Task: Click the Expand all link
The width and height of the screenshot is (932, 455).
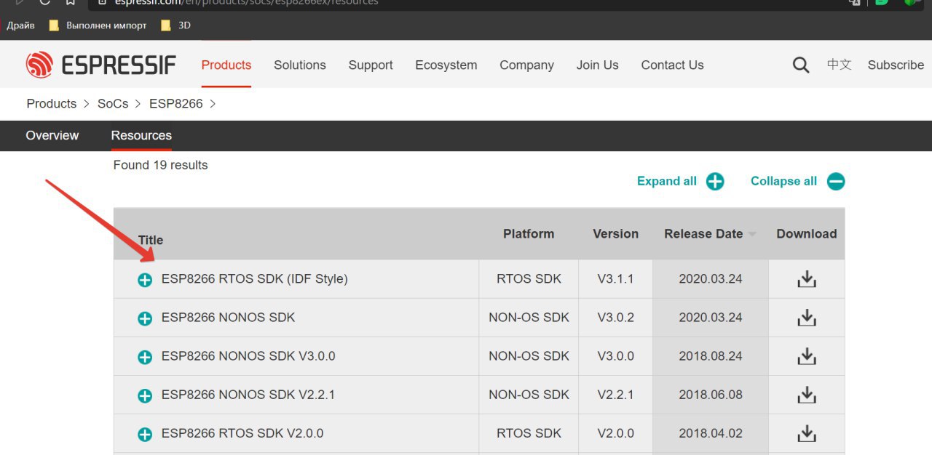Action: [667, 182]
